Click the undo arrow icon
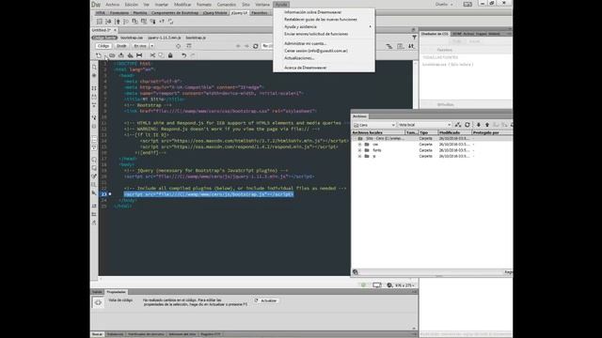The height and width of the screenshot is (338, 602). tap(184, 55)
